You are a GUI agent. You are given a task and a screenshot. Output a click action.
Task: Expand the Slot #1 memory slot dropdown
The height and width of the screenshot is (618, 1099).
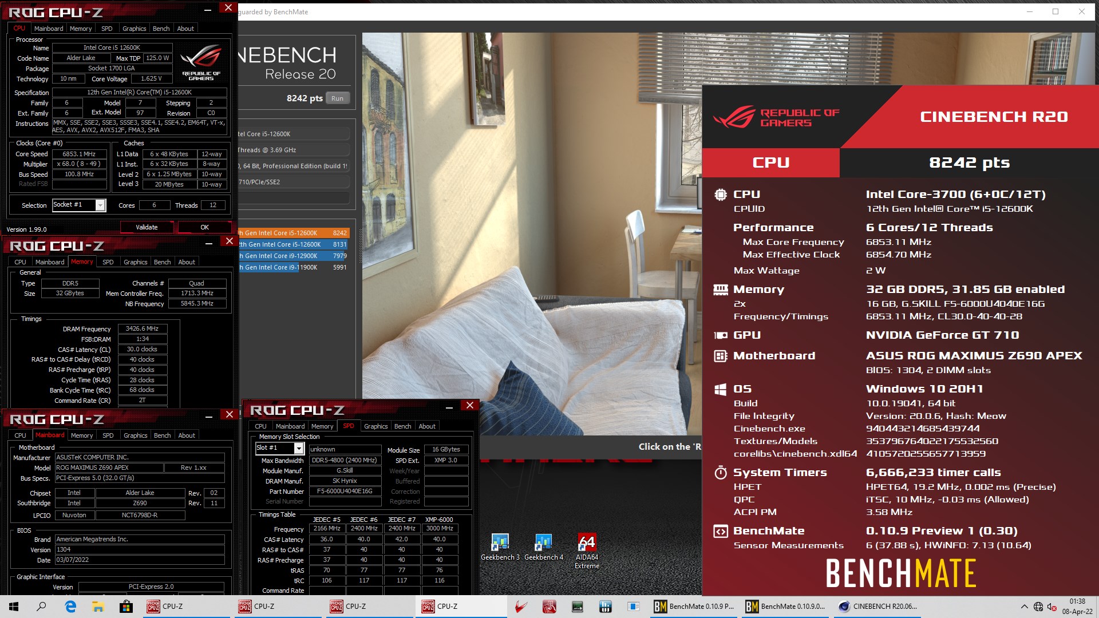(298, 448)
